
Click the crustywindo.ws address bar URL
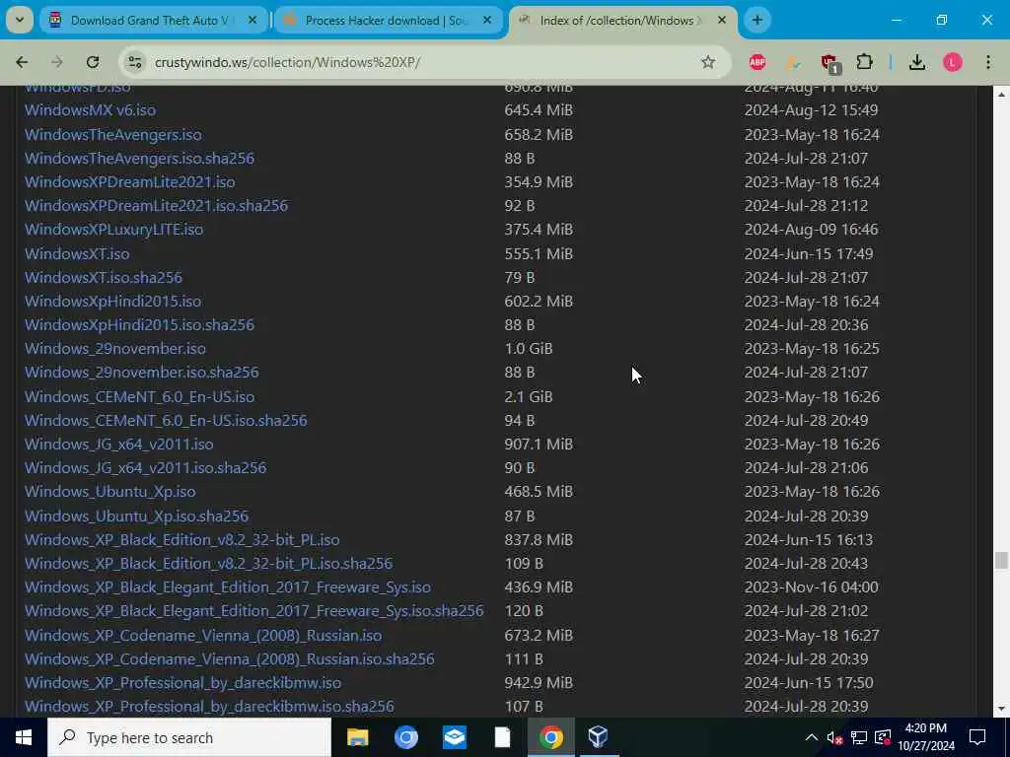coord(287,62)
